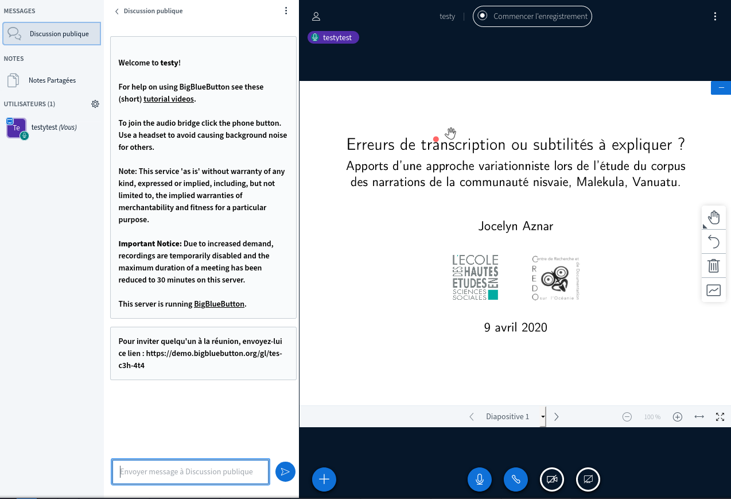Turn on multi-user whiteboard mode
731x499 pixels.
(x=714, y=290)
